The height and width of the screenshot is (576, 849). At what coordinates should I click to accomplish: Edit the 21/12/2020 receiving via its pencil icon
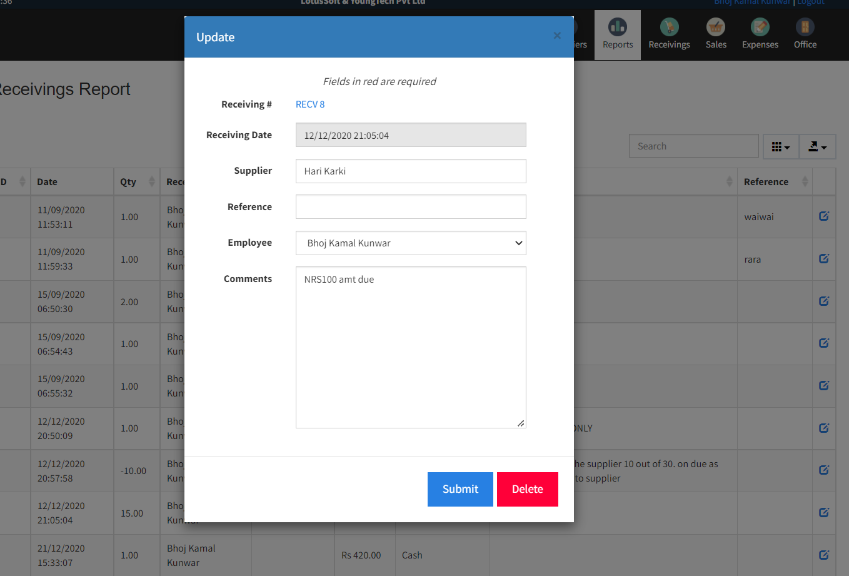coord(823,555)
